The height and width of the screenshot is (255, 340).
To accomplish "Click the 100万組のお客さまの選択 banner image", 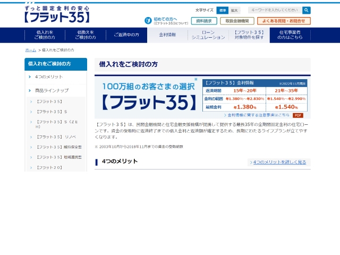I will point(149,96).
